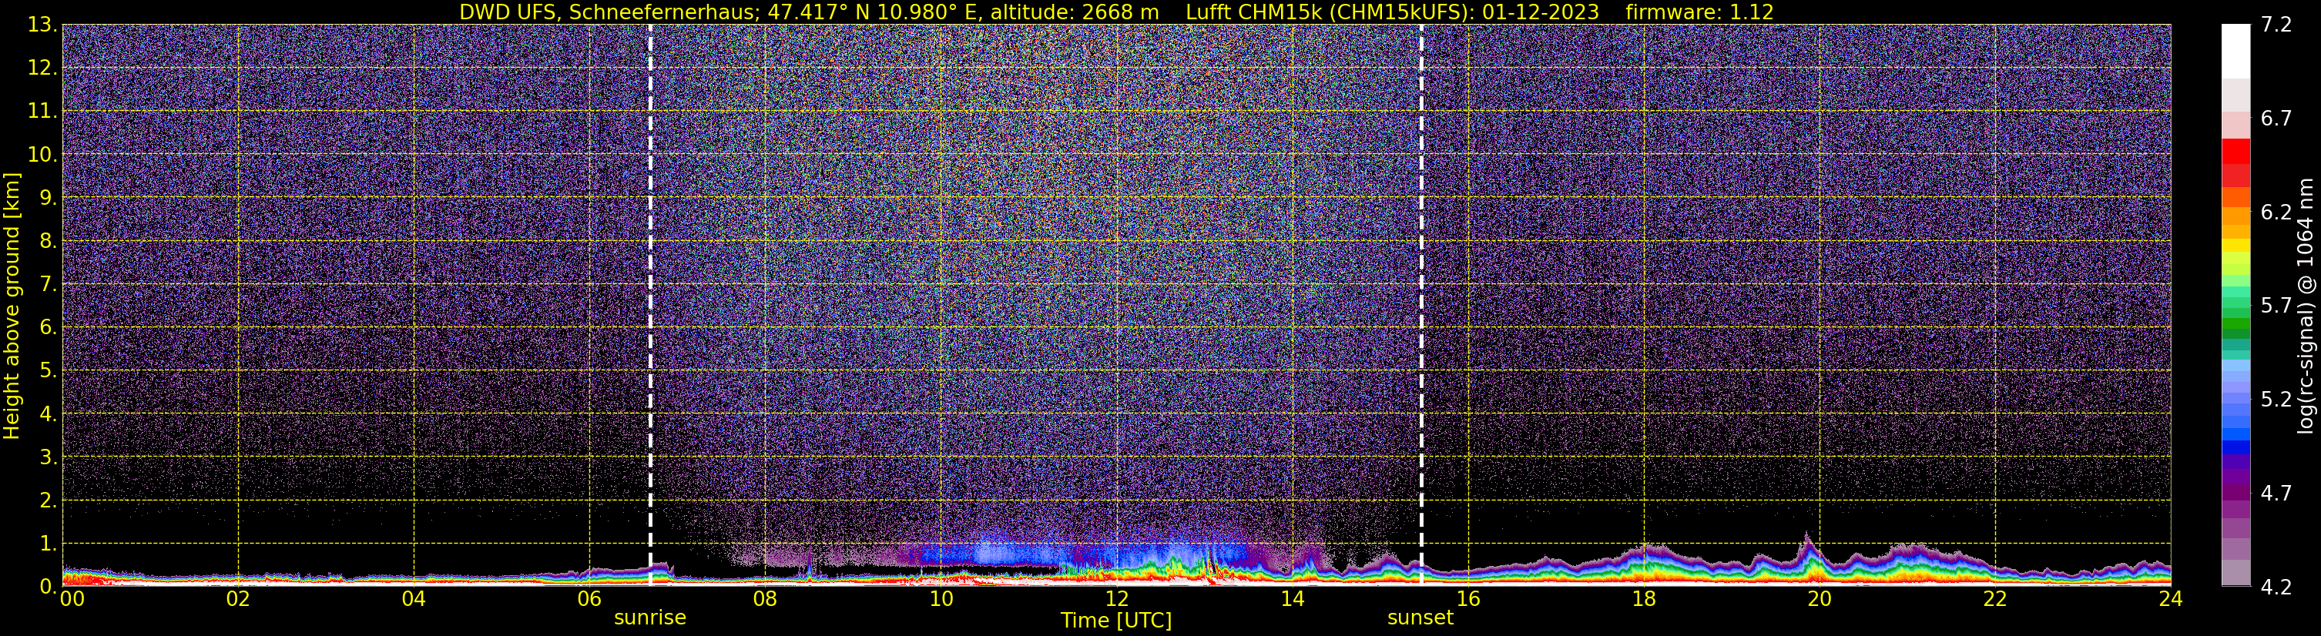Viewport: 2321px width, 636px height.
Task: Click the x-axis tick label '24'
Action: (x=2171, y=599)
